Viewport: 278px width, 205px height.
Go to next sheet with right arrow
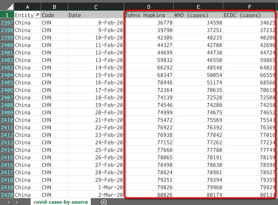coord(17,202)
